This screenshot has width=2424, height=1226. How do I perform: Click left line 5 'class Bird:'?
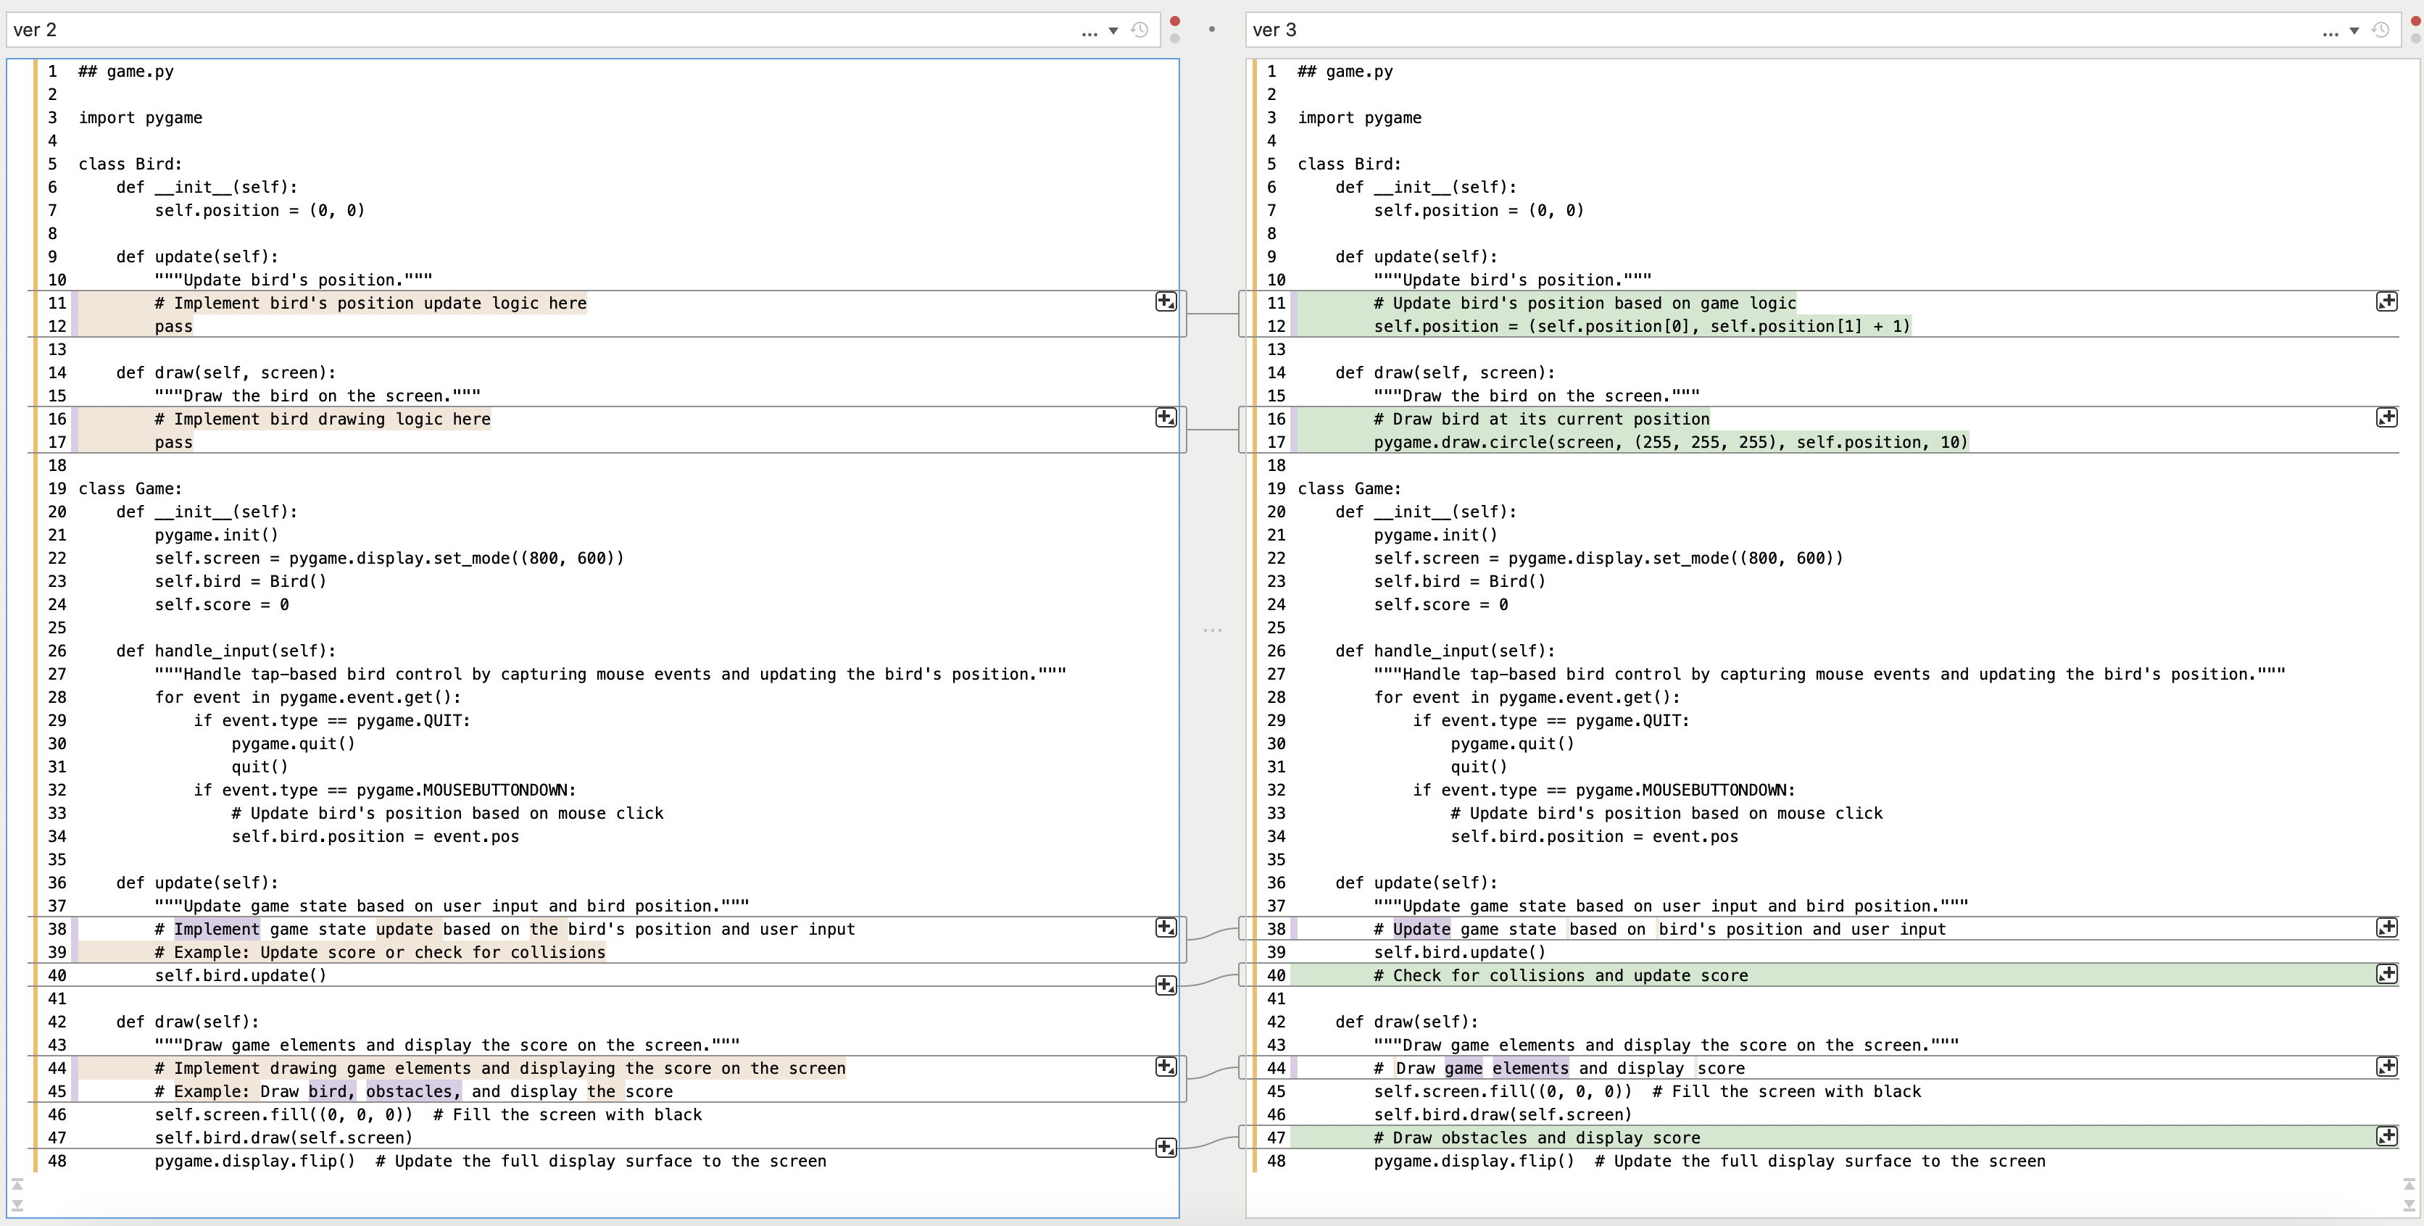coord(130,164)
